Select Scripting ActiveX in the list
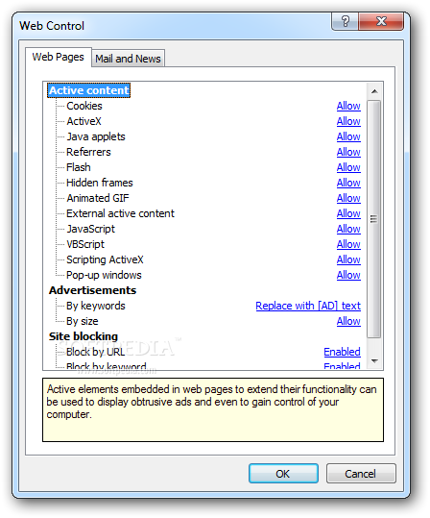The image size is (430, 518). [x=105, y=259]
